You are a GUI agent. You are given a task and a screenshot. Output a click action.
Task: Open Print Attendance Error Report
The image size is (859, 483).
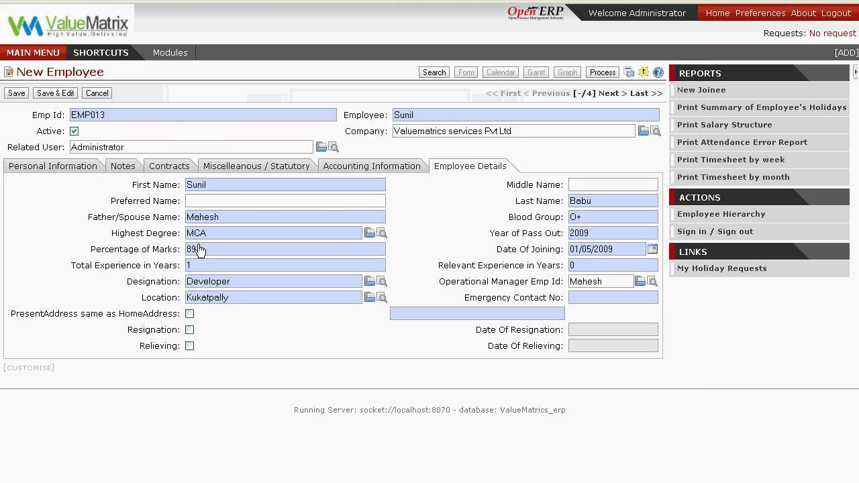(x=742, y=142)
